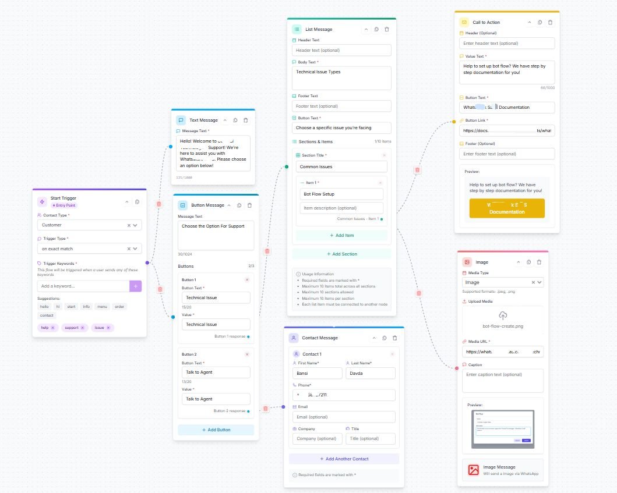Viewport: 617px width, 493px height.
Task: Duplicate the Call to Action node
Action: (x=540, y=22)
